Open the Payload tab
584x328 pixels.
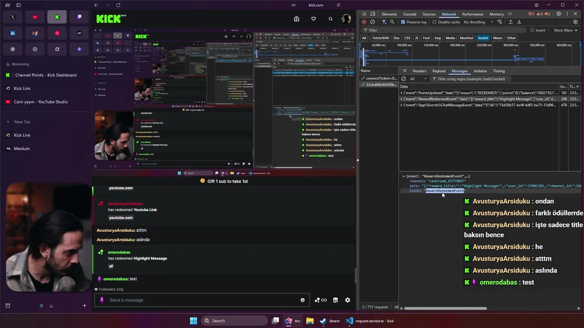coord(439,71)
